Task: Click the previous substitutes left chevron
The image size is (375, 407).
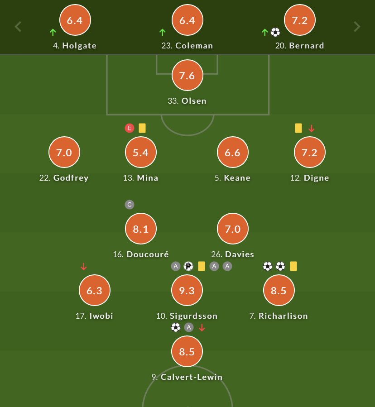Action: click(18, 26)
